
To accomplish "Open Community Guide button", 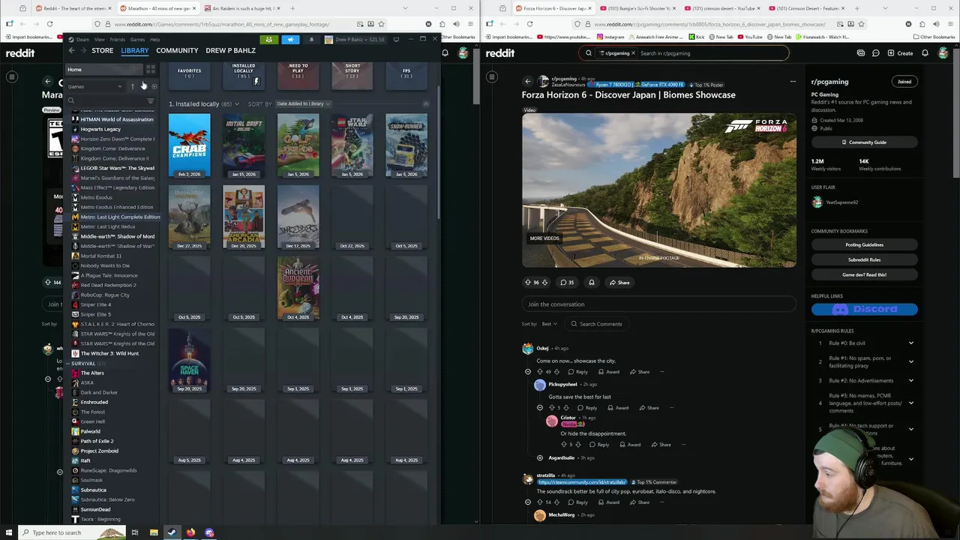I will [x=864, y=142].
